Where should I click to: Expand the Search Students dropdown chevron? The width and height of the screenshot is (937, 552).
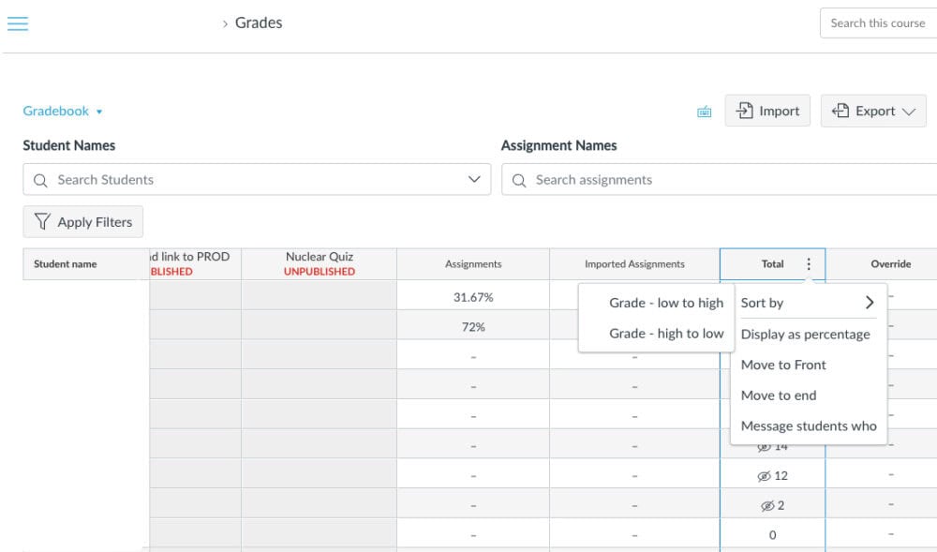coord(474,180)
